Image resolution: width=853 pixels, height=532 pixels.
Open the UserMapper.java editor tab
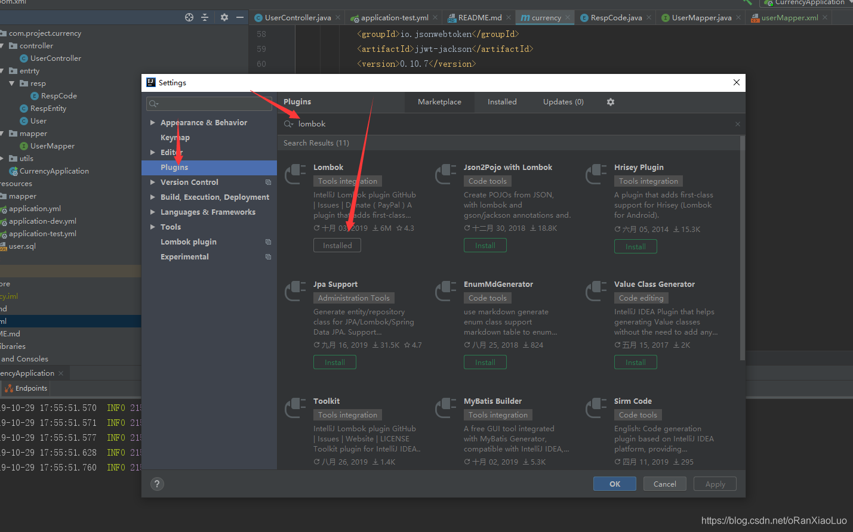click(701, 18)
